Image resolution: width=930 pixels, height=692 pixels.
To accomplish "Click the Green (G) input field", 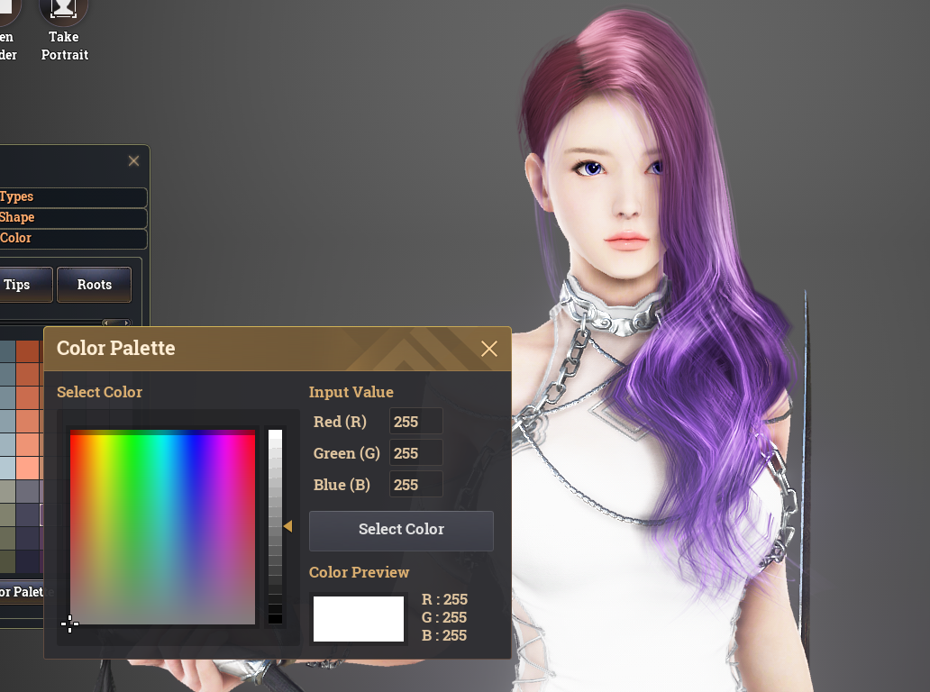I will point(415,453).
